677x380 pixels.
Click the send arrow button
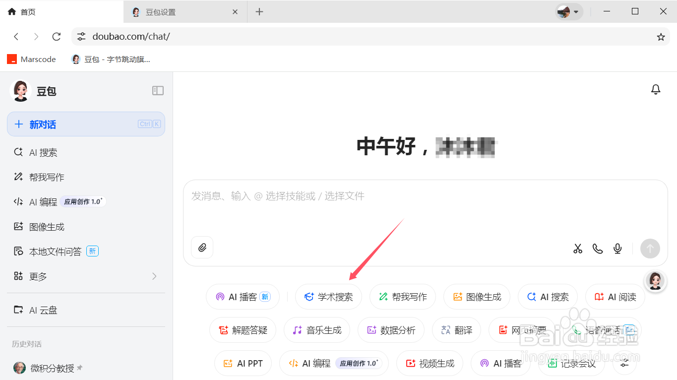[650, 249]
